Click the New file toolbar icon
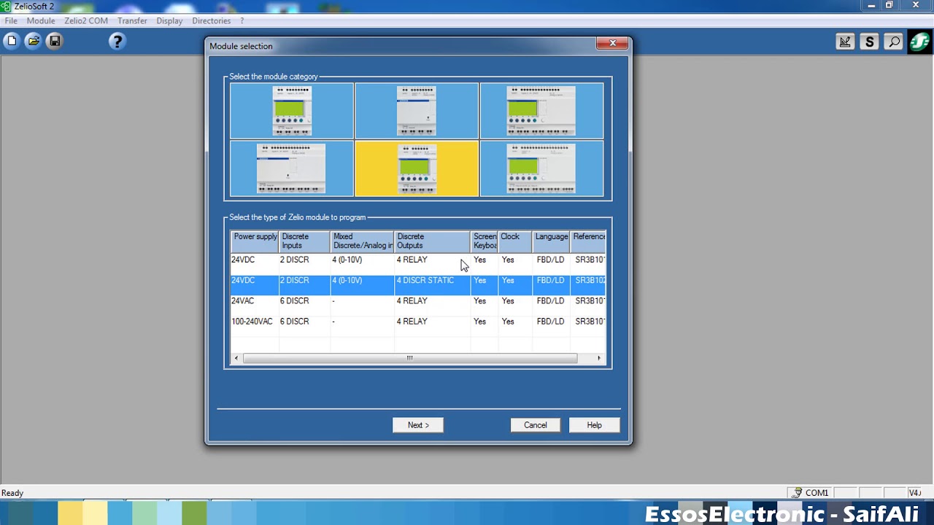Image resolution: width=934 pixels, height=525 pixels. tap(12, 42)
